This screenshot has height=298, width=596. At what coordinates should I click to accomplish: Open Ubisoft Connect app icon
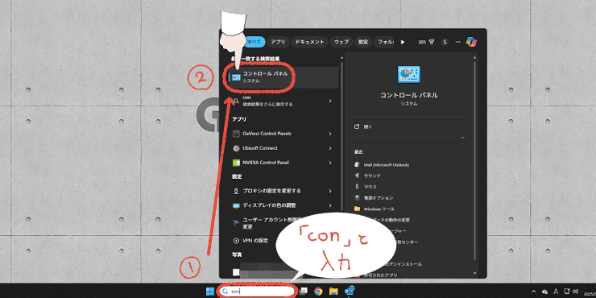pos(236,148)
